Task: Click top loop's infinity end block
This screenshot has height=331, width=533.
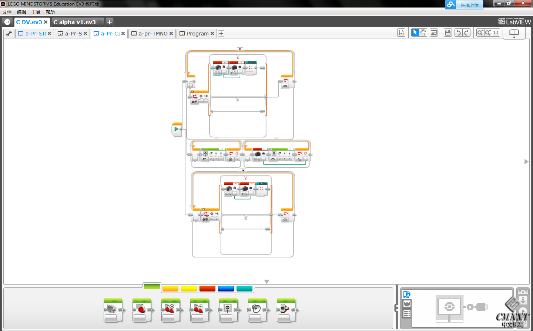Action: [287, 81]
